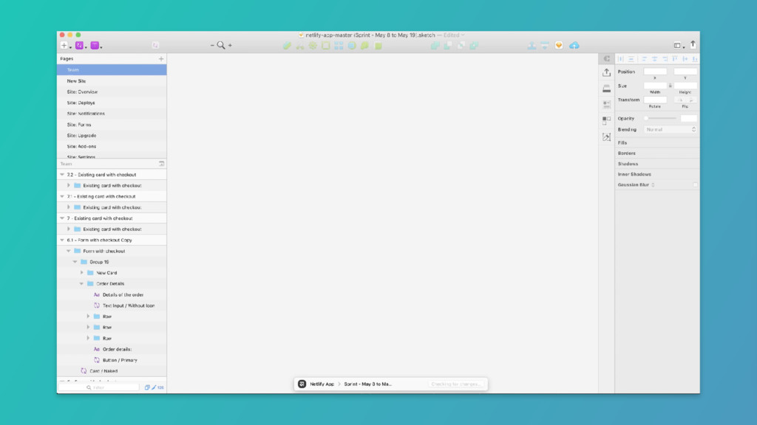The height and width of the screenshot is (425, 757).
Task: Select the New Site page
Action: (112, 81)
